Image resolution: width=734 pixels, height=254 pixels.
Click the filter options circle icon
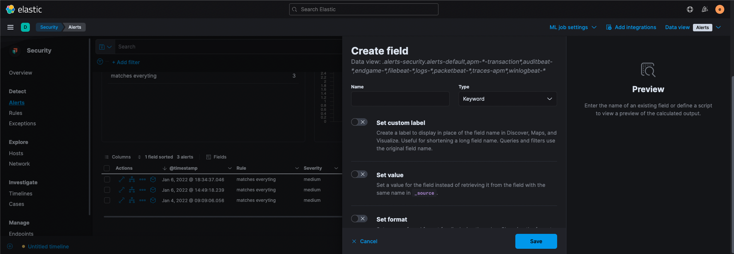pyautogui.click(x=100, y=62)
